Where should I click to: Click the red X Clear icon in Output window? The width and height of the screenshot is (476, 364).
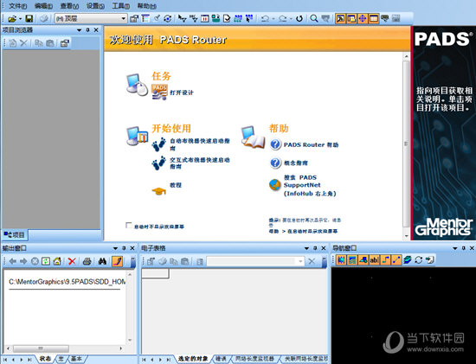coord(72,261)
